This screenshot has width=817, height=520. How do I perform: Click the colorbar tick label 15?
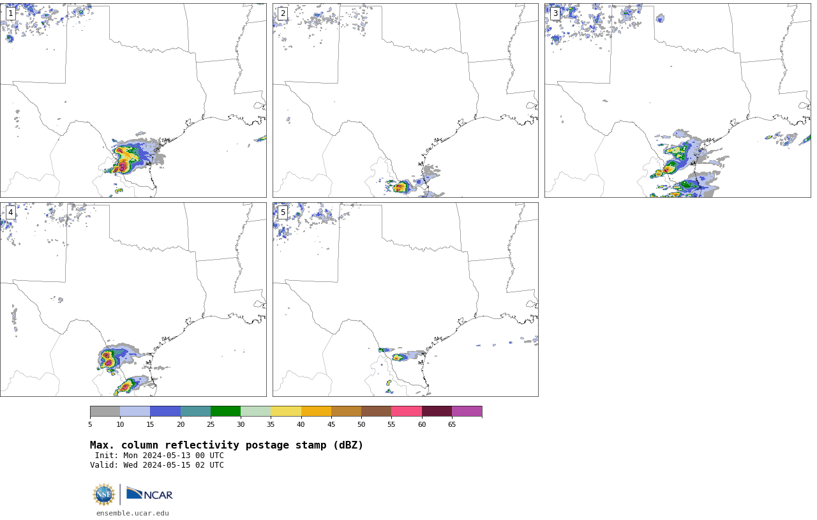tap(150, 424)
